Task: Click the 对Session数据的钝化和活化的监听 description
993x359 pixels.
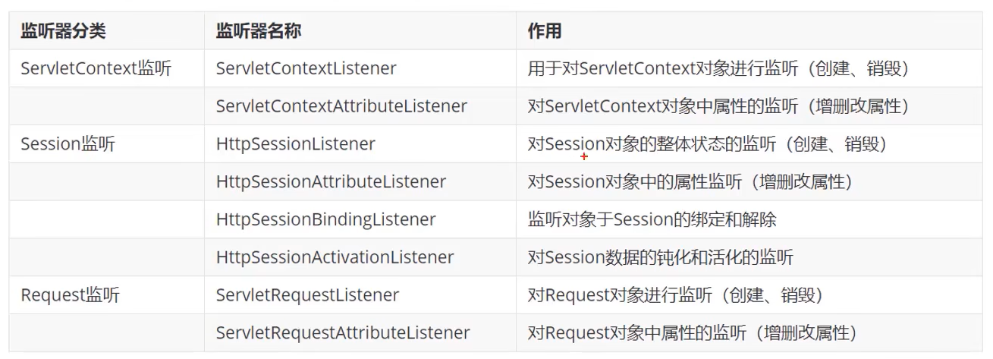Action: click(x=660, y=258)
